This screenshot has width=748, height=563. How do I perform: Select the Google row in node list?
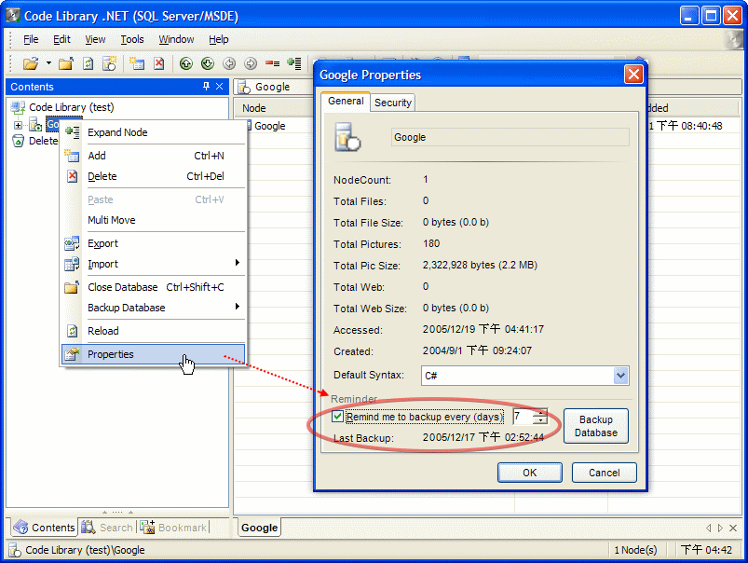coord(269,126)
